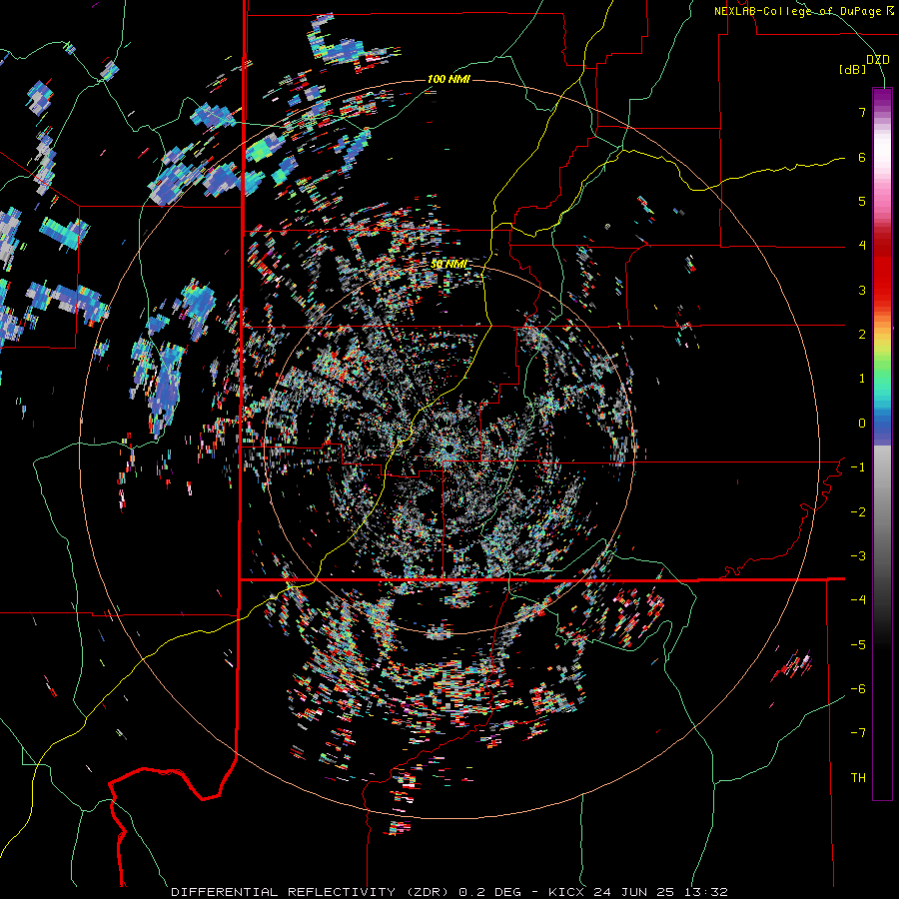This screenshot has height=899, width=899.
Task: Click the 50 NMI range ring label
Action: click(449, 264)
